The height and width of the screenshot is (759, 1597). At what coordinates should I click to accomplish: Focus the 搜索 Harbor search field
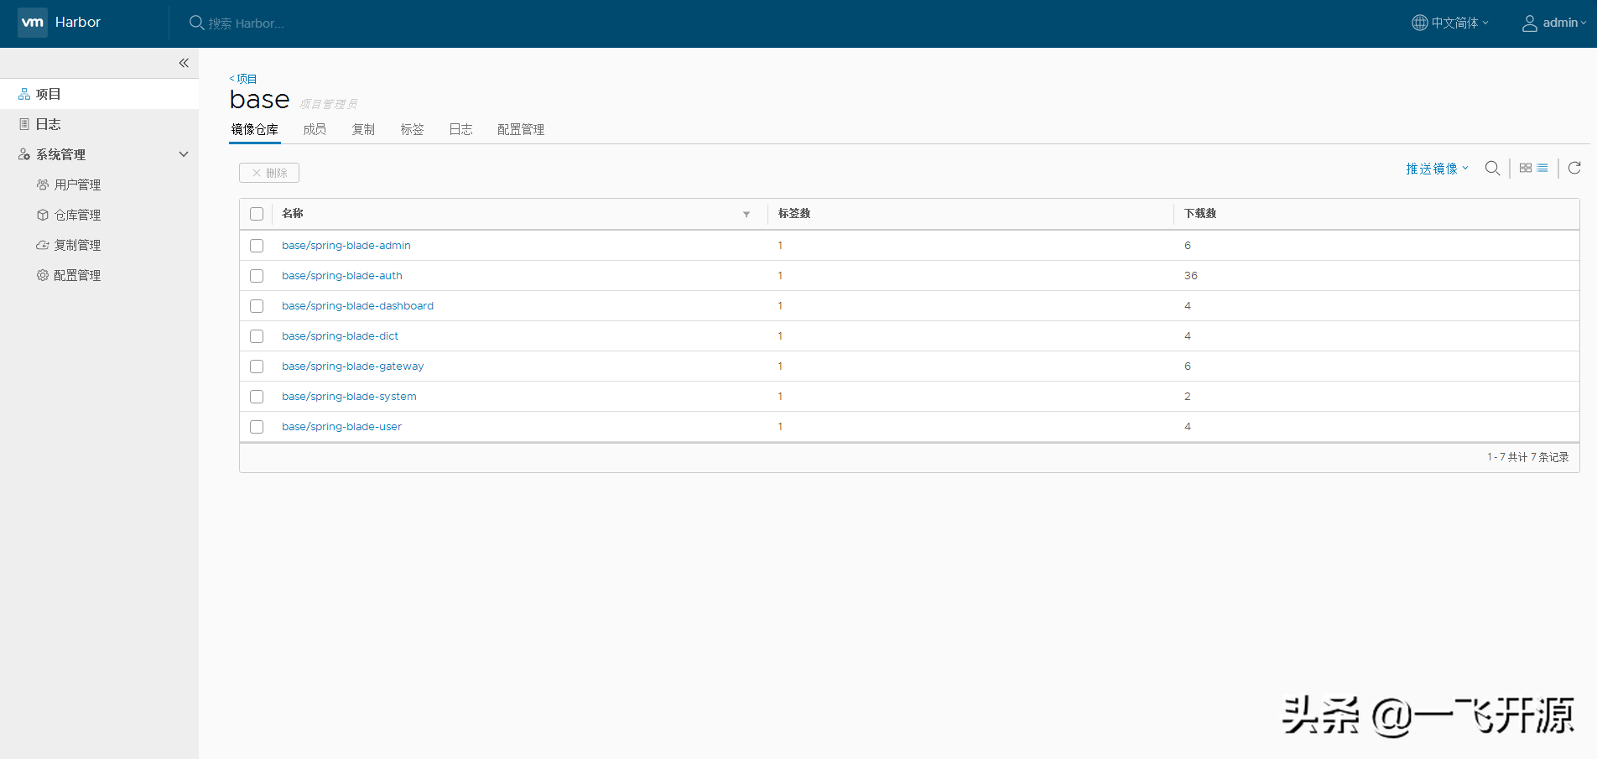(x=246, y=23)
